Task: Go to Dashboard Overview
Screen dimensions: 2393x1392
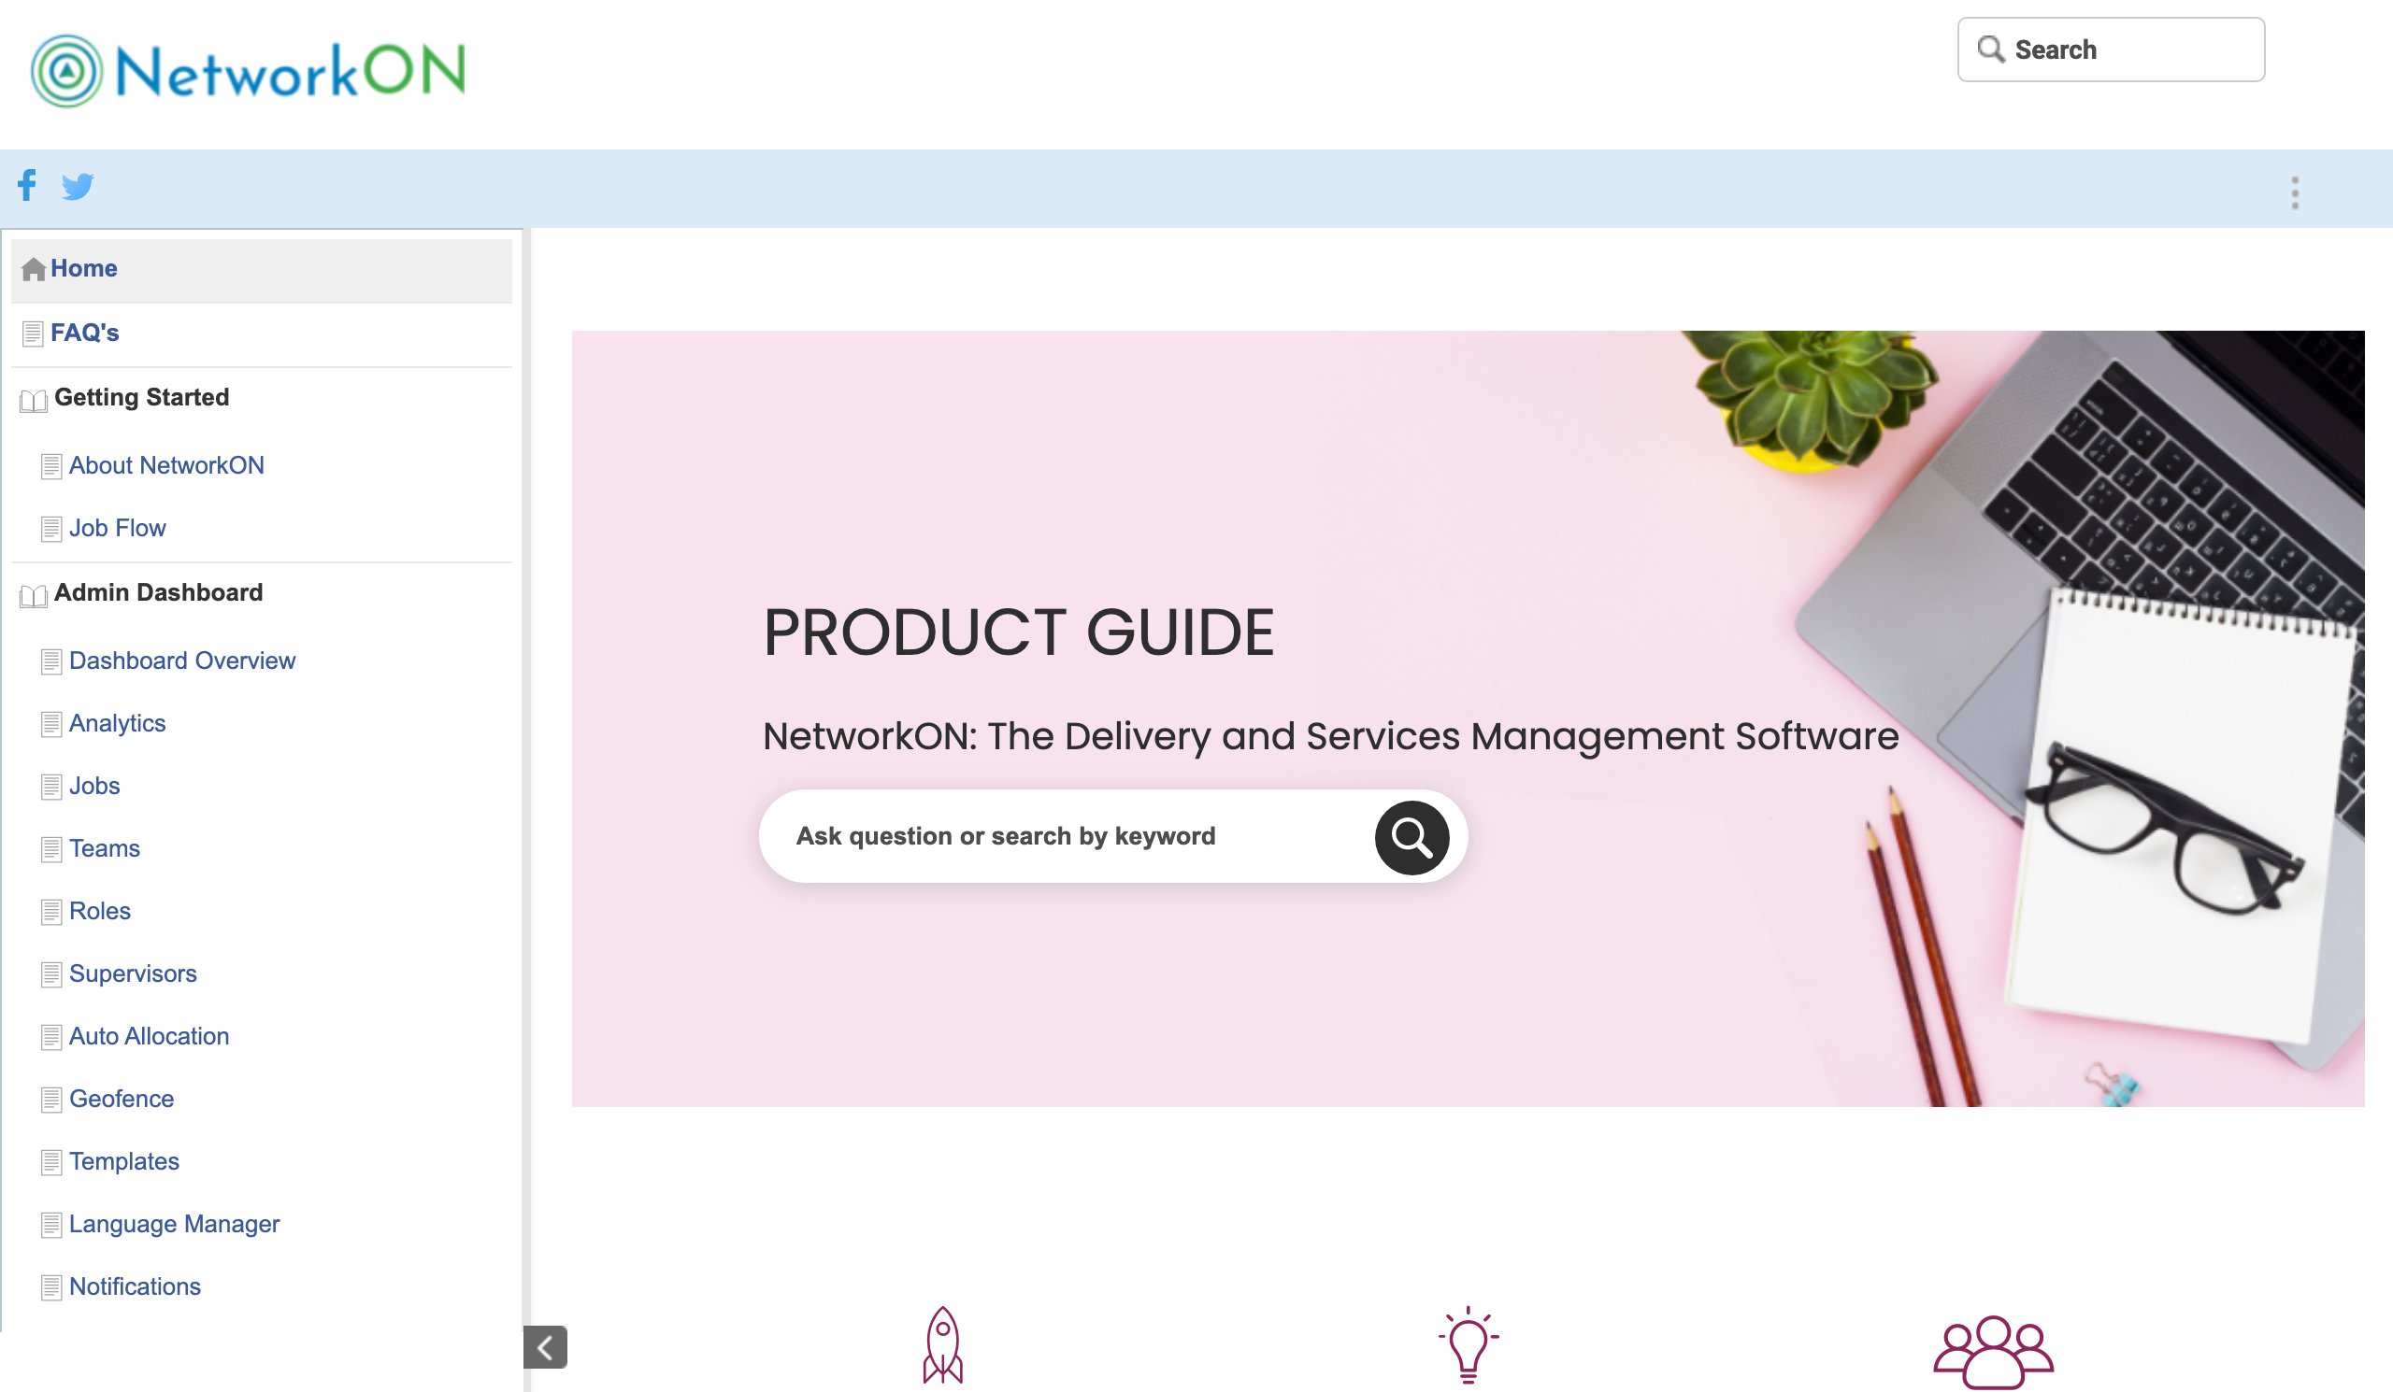Action: click(x=182, y=661)
